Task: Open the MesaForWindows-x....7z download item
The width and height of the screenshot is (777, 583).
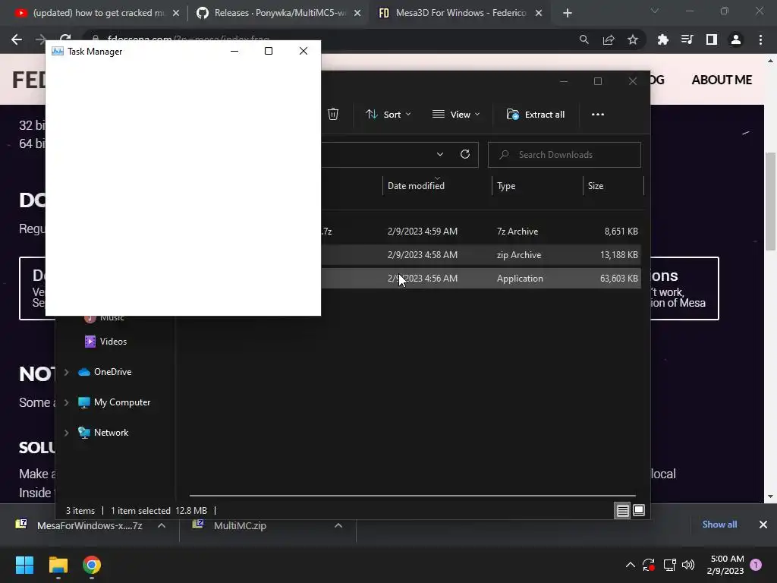Action: [79, 525]
